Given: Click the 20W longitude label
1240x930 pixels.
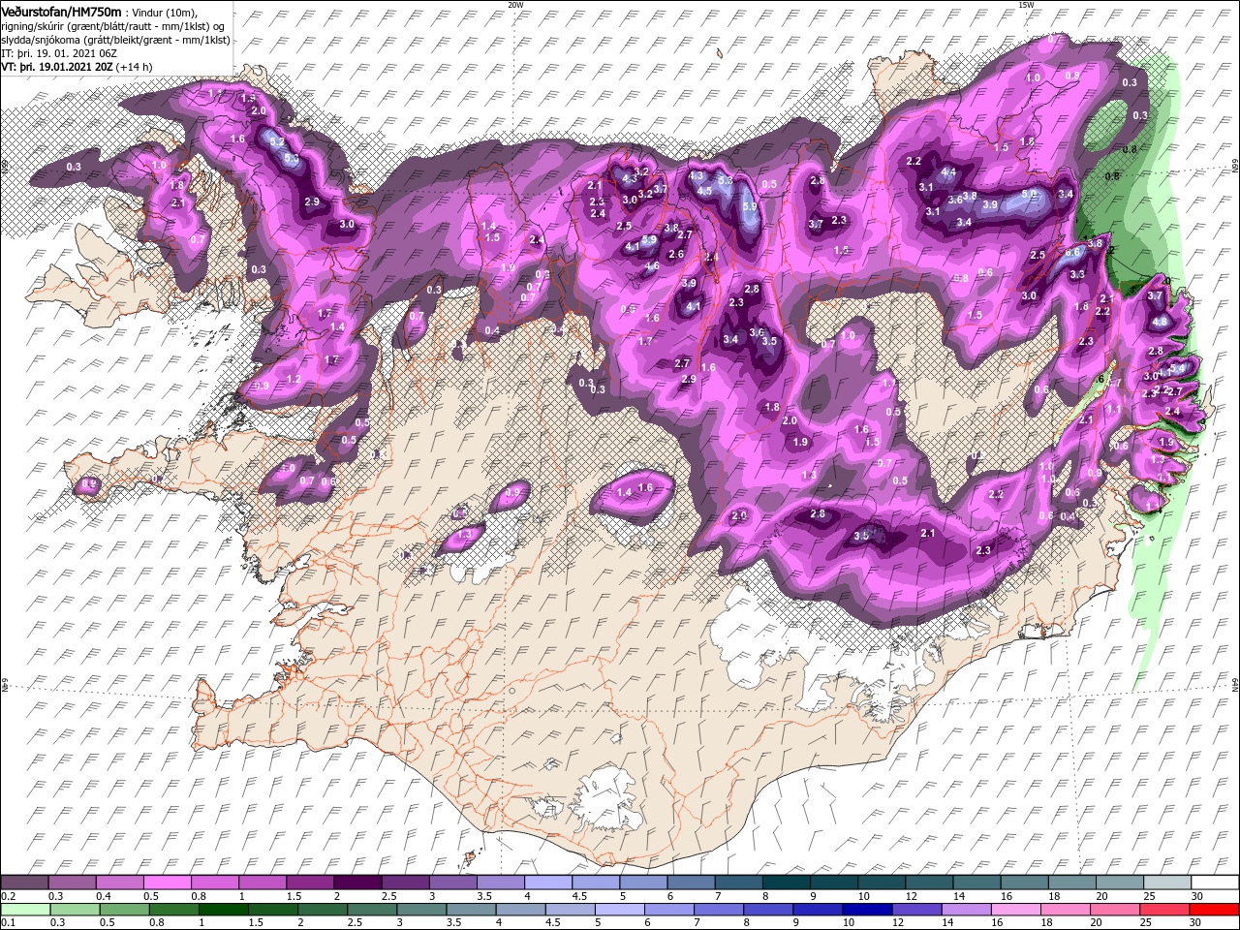Looking at the screenshot, I should 515,5.
